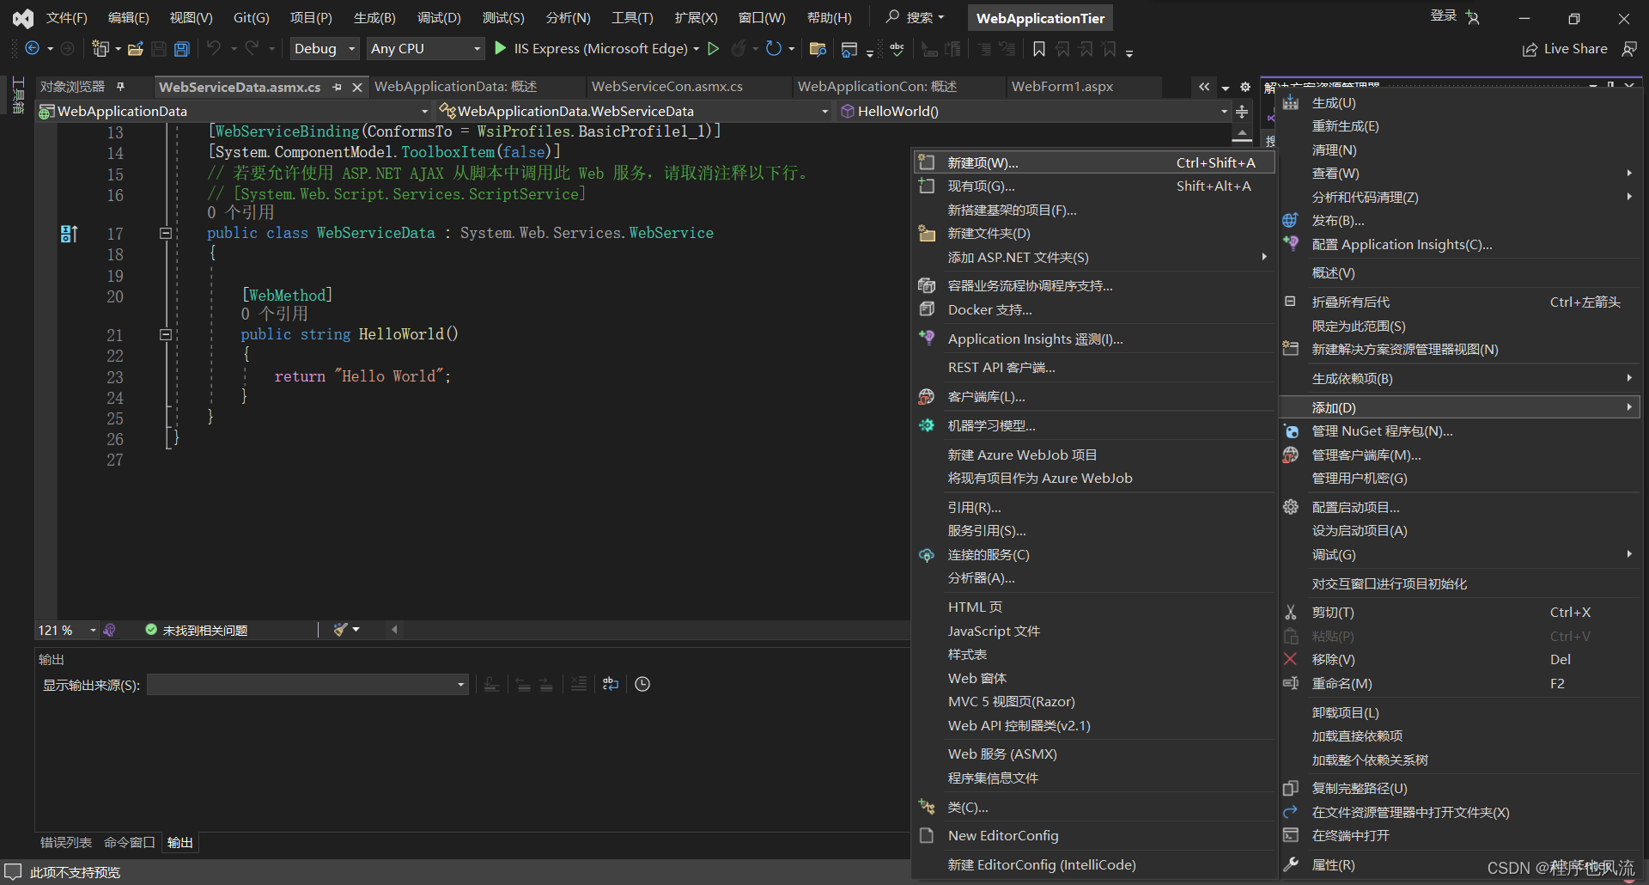Open the editor tab settings gear icon
The image size is (1649, 885).
pos(1244,87)
